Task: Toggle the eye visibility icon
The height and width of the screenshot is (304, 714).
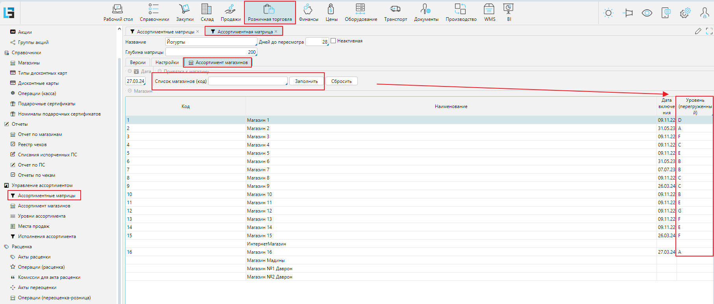Action: click(647, 13)
